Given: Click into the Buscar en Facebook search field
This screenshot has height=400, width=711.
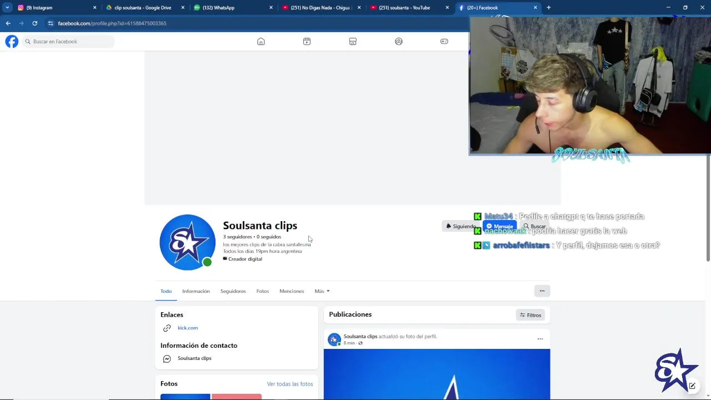Looking at the screenshot, I should click(68, 42).
